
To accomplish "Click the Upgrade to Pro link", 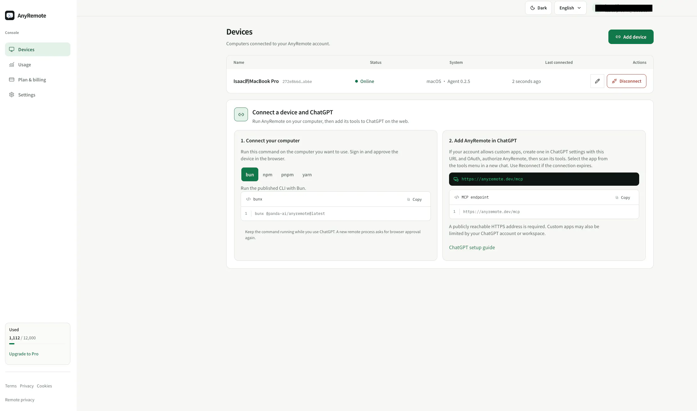I will coord(24,354).
